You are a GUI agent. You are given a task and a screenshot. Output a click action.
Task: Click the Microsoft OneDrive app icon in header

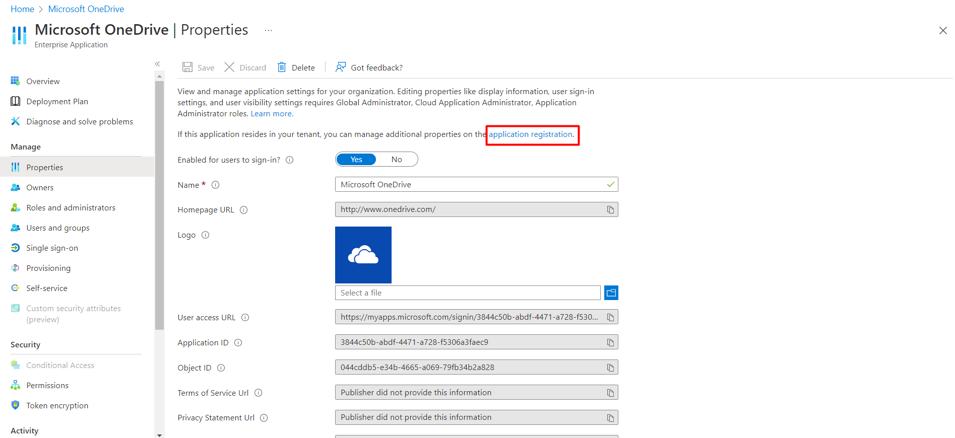tap(19, 35)
